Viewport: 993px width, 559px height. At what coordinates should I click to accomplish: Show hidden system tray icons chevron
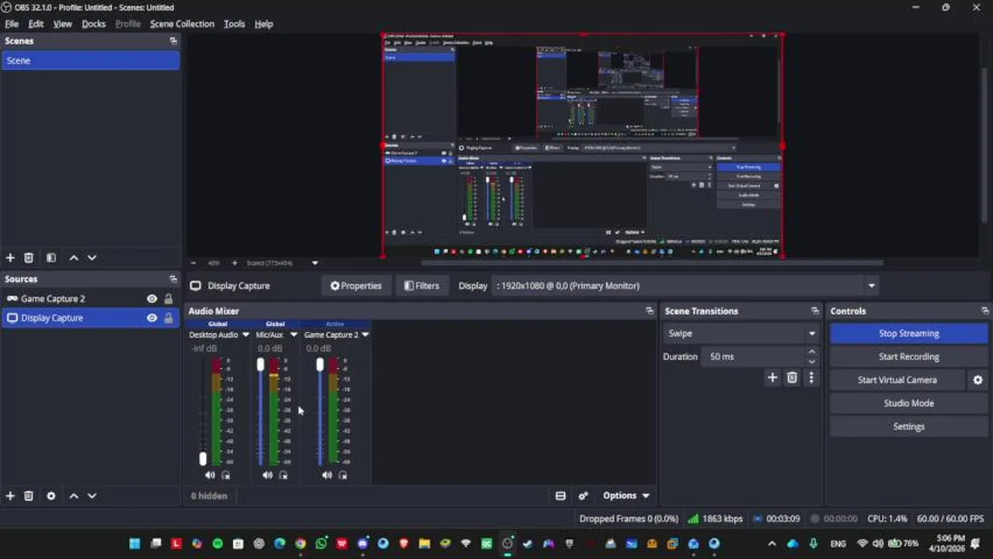coord(772,543)
